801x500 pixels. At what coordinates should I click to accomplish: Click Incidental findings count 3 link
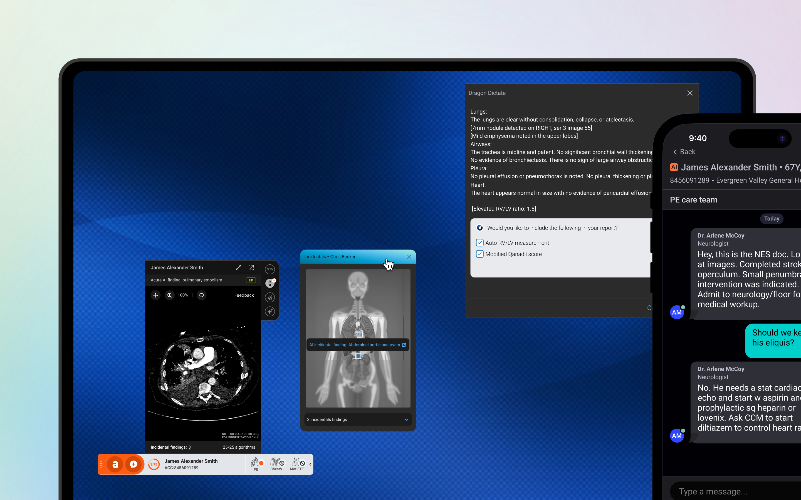189,447
